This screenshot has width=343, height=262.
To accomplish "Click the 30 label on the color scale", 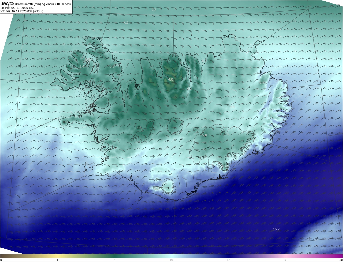I will pos(286,260).
